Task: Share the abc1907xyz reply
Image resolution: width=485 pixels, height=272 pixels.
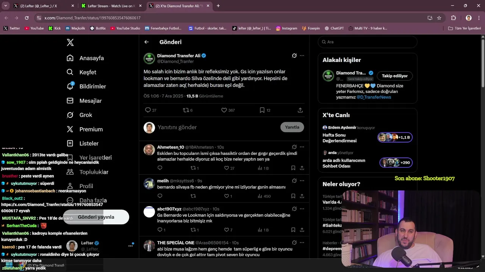Action: (302, 230)
